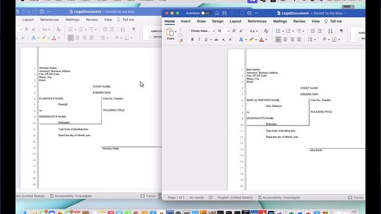This screenshot has height=214, width=381.
Task: Click John Smith signature line text
Action: tap(316, 150)
